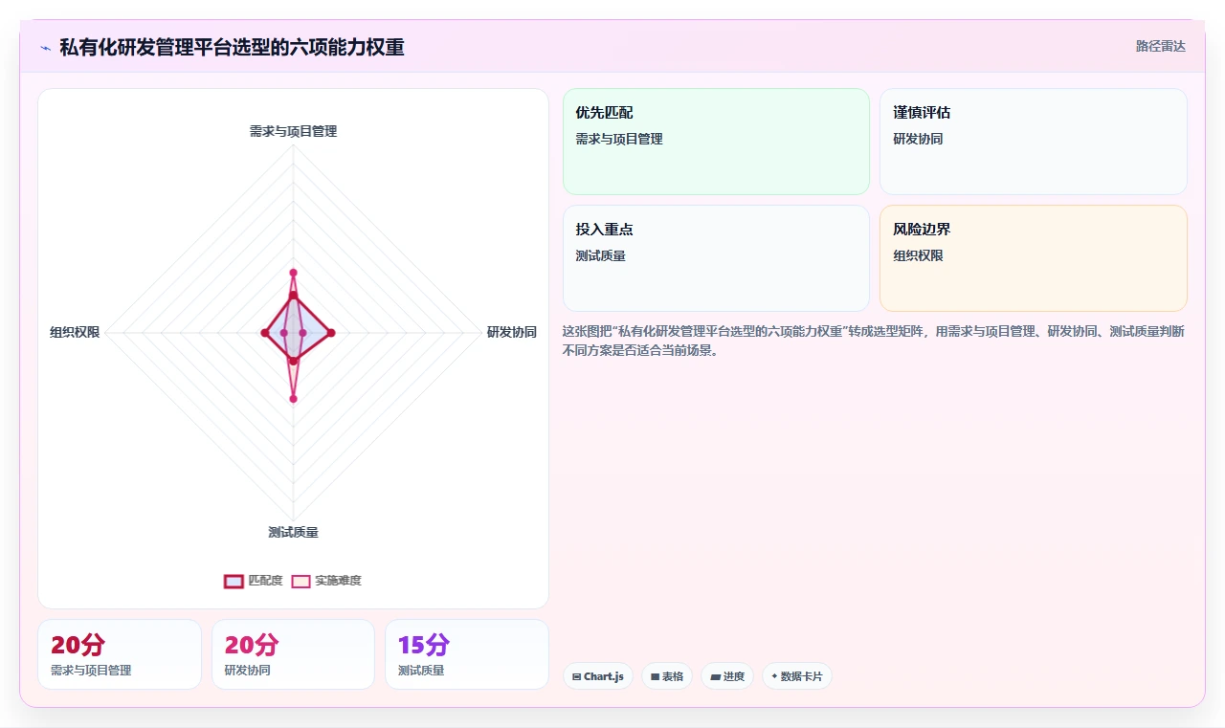
Task: Select the 15分 测试质量 score card
Action: click(x=467, y=654)
